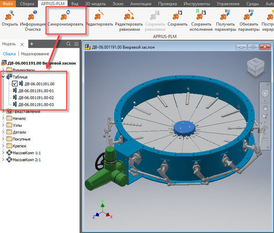Collapse the Таблица tree node
The image size is (274, 233).
tap(3, 77)
